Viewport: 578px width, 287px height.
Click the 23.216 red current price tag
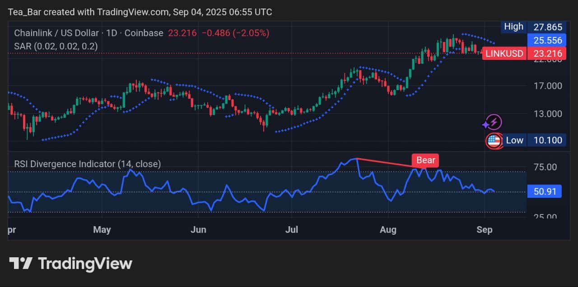547,54
